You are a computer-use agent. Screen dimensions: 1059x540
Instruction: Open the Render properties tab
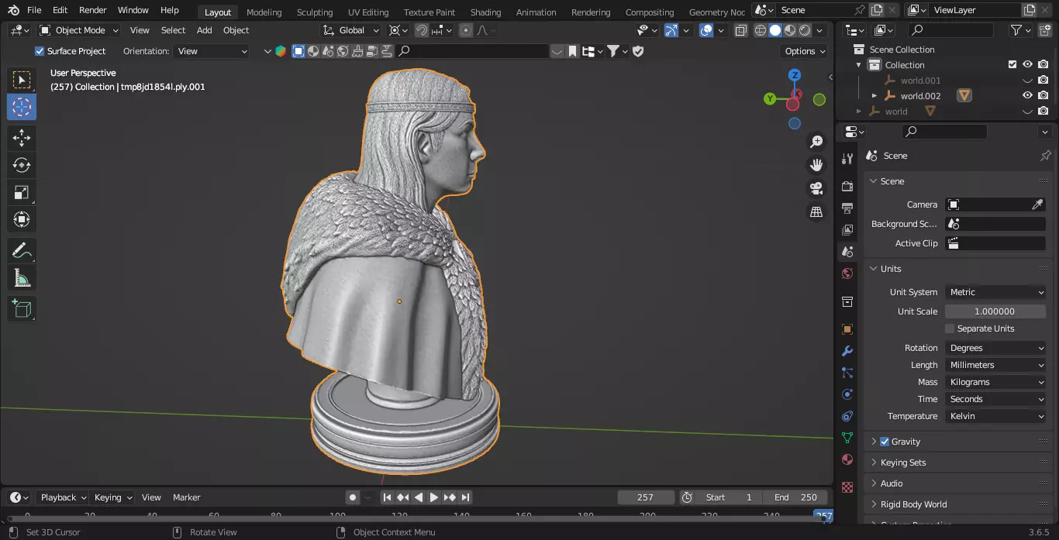point(847,187)
